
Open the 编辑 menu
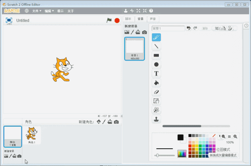(x=49, y=11)
